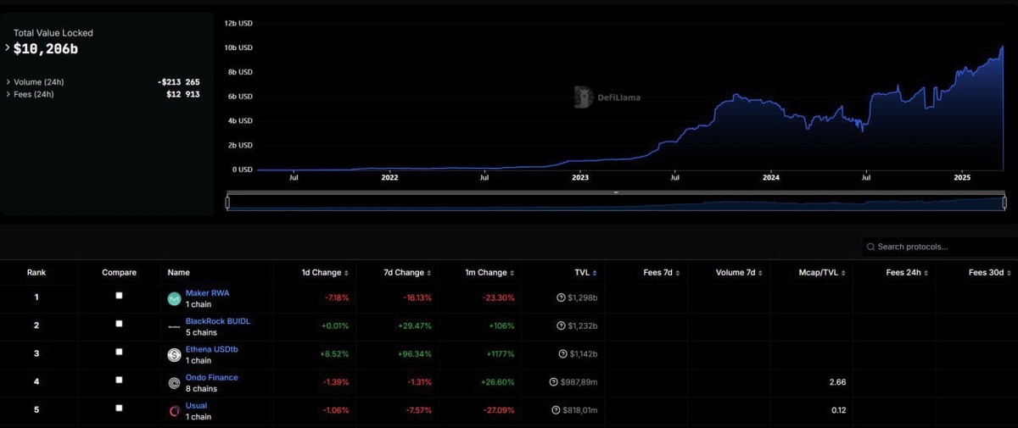Viewport: 1018px width, 428px height.
Task: Click the right handle of the chart range slider
Action: tap(1004, 203)
